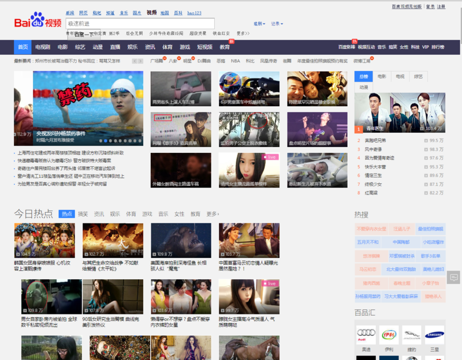The image size is (462, 360).
Task: Select the 总榜 ranking tab
Action: pyautogui.click(x=364, y=77)
